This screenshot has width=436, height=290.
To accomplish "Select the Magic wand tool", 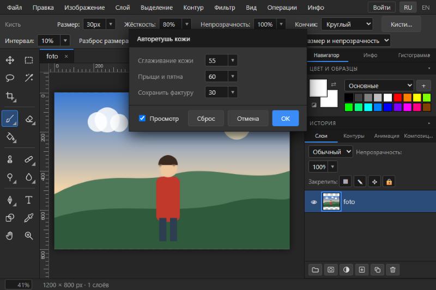I will (29, 78).
